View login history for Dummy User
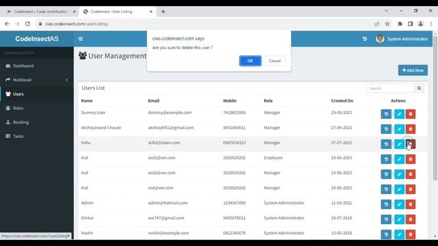 pos(386,114)
